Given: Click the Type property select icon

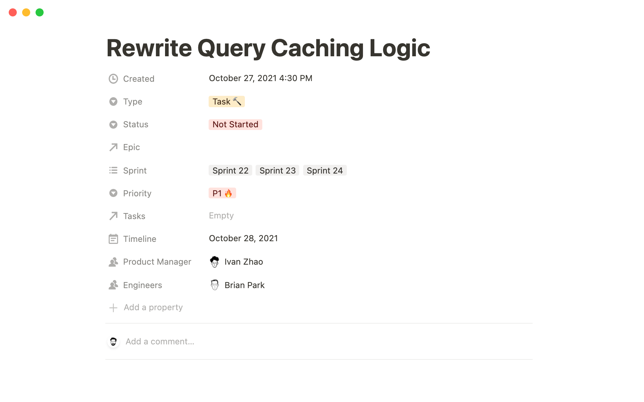Looking at the screenshot, I should click(x=113, y=102).
